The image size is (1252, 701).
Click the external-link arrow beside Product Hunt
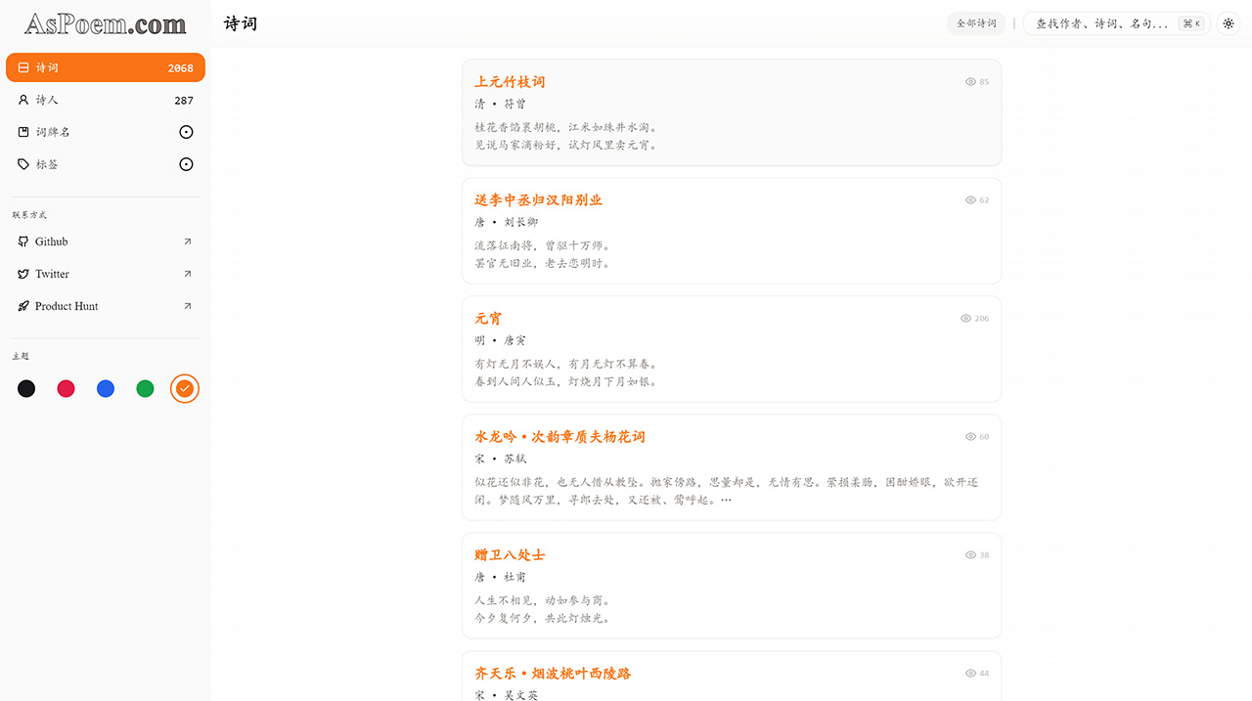187,305
